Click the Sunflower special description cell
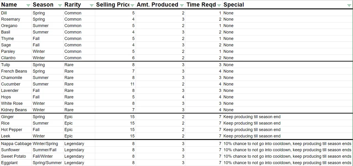 pyautogui.click(x=288, y=150)
